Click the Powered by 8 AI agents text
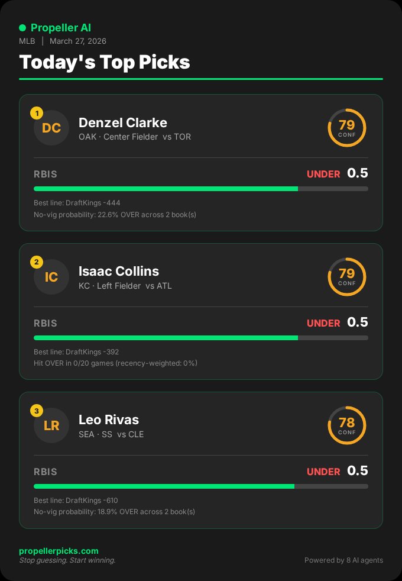 point(343,560)
